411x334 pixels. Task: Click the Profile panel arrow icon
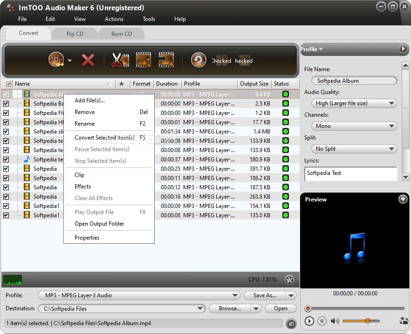coord(403,49)
